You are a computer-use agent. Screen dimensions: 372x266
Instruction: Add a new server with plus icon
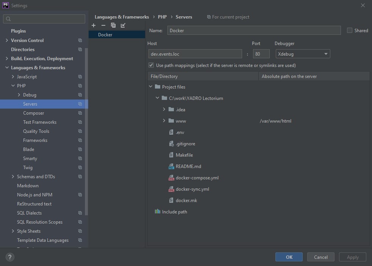click(94, 25)
